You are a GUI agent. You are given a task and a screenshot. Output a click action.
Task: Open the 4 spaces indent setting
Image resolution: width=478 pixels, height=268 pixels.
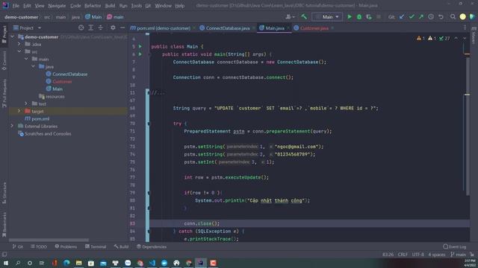coord(436,255)
